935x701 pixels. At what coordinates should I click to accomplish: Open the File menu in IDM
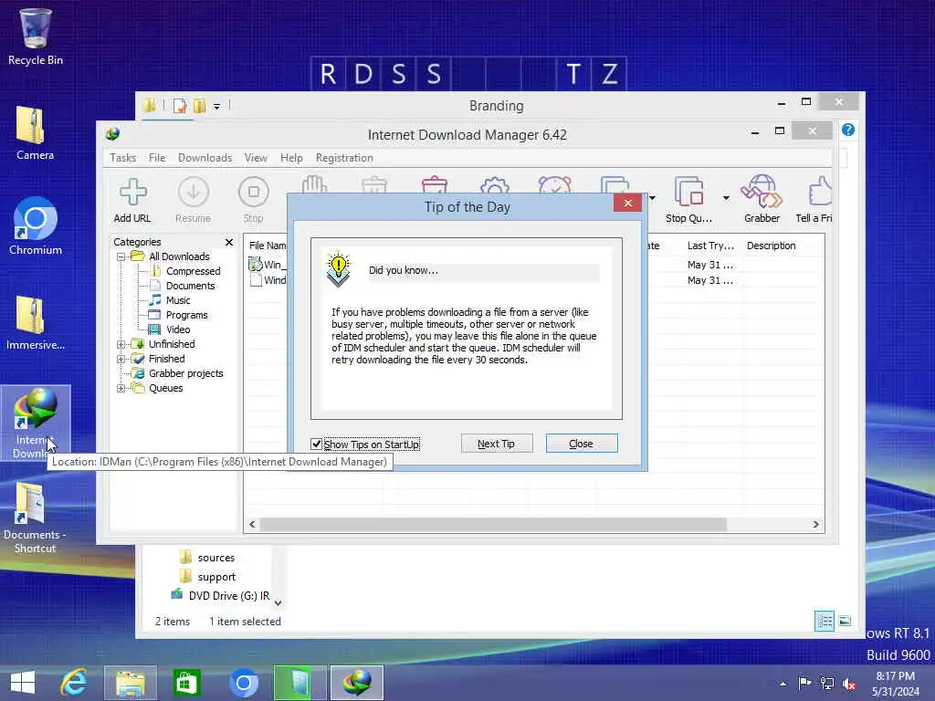point(157,158)
